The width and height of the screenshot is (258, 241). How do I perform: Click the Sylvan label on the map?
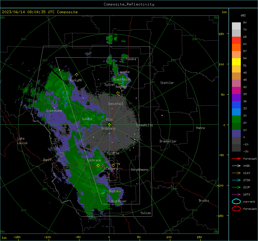pos(110,85)
